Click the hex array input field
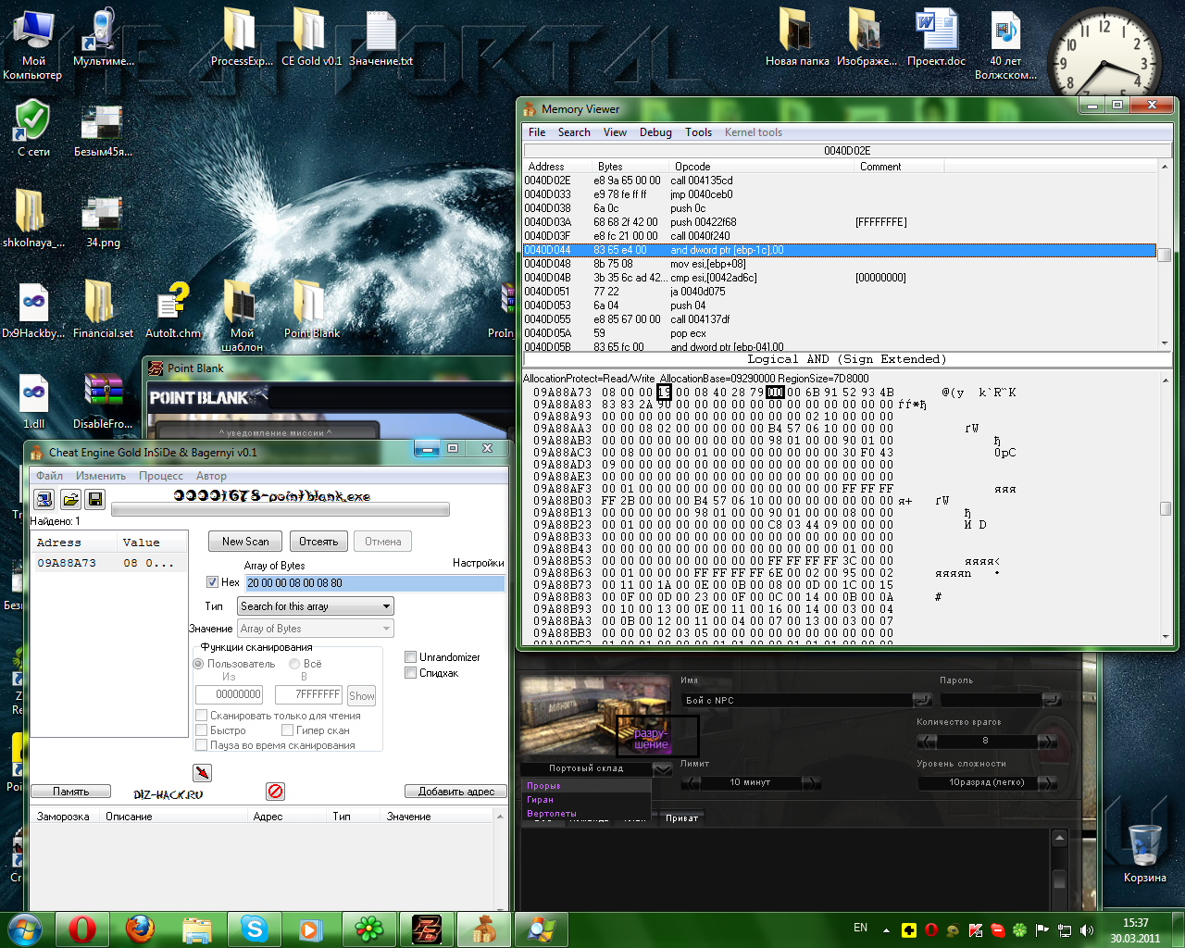 [375, 583]
